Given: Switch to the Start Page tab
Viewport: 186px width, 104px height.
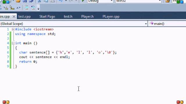Looking at the screenshot, I should pos(47,16).
